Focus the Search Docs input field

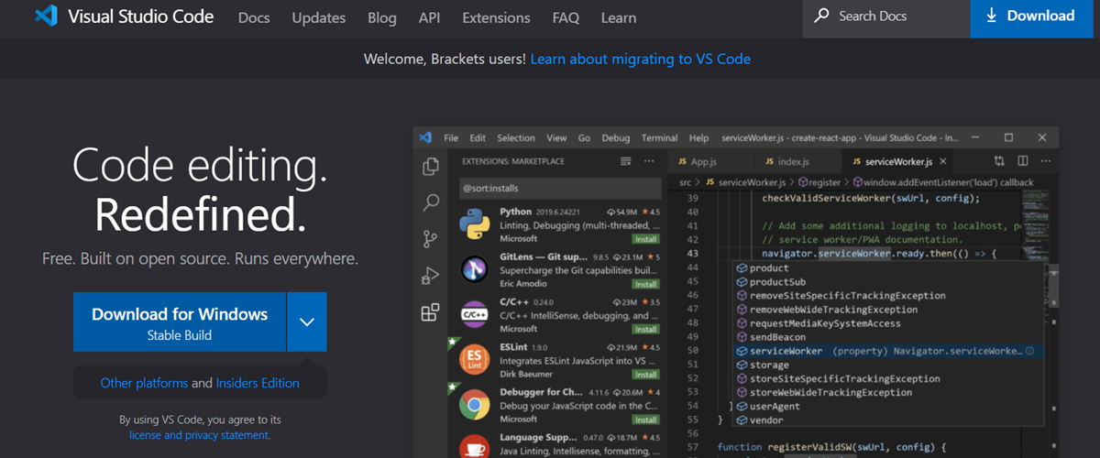click(x=885, y=18)
